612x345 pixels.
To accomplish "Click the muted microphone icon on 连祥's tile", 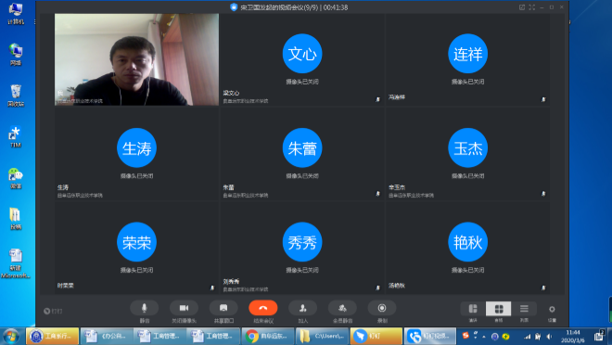I will [543, 99].
